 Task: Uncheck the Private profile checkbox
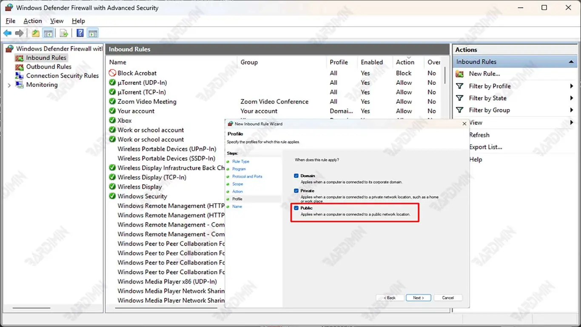[296, 191]
